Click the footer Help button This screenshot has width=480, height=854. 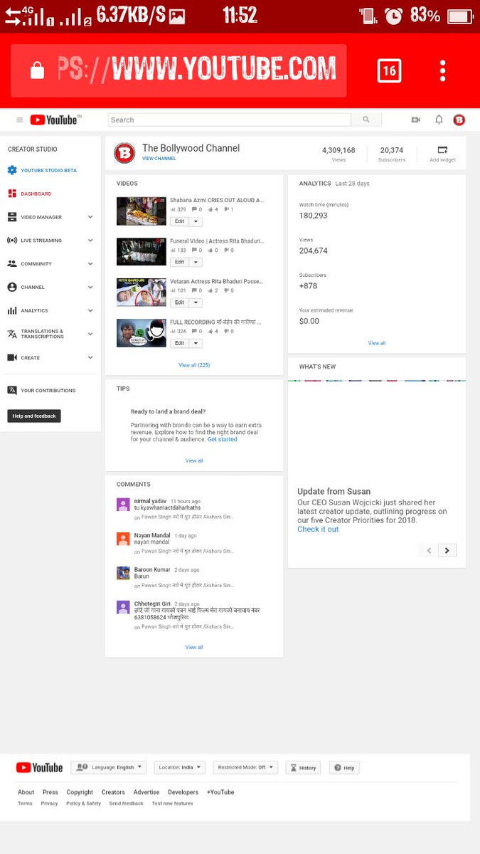pos(344,768)
